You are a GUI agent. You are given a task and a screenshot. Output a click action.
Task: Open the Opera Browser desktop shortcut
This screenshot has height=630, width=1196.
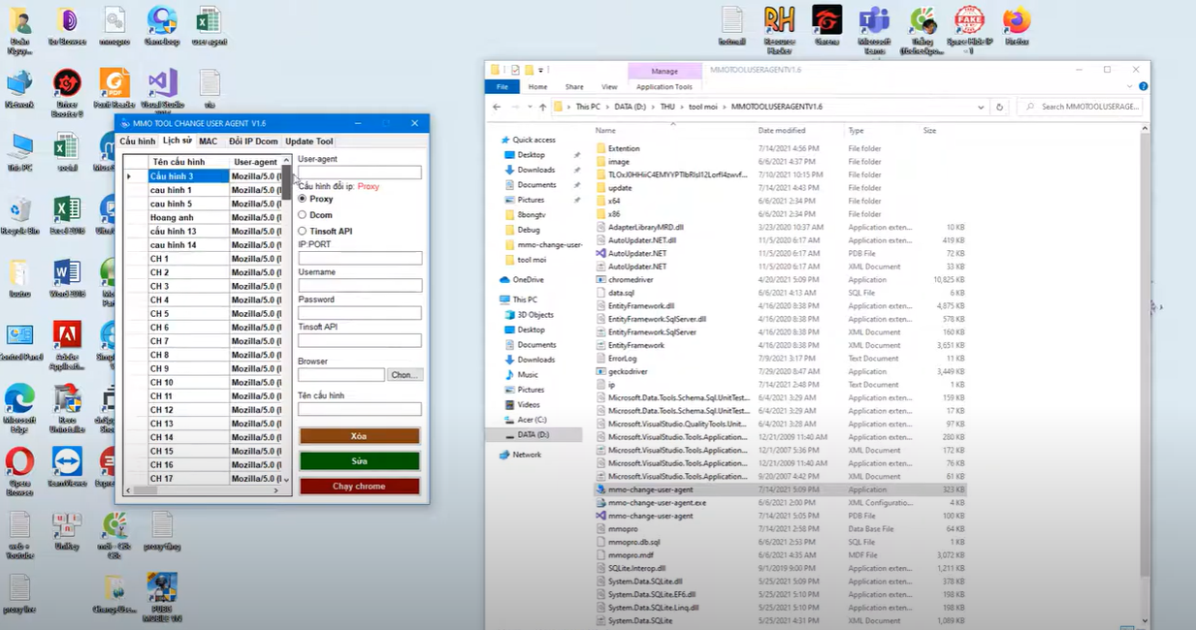[19, 462]
